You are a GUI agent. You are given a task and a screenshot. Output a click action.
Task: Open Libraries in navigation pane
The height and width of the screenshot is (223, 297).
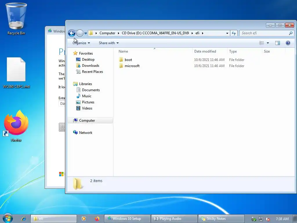[86, 84]
